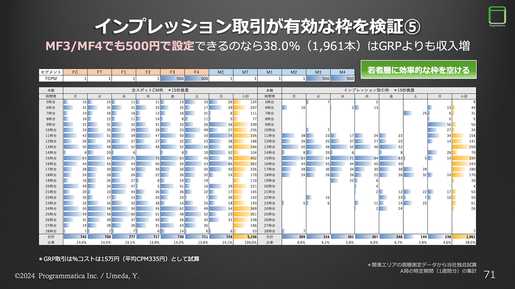This screenshot has width=515, height=289.
Task: Click the slide page number 71
Action: coord(490,274)
